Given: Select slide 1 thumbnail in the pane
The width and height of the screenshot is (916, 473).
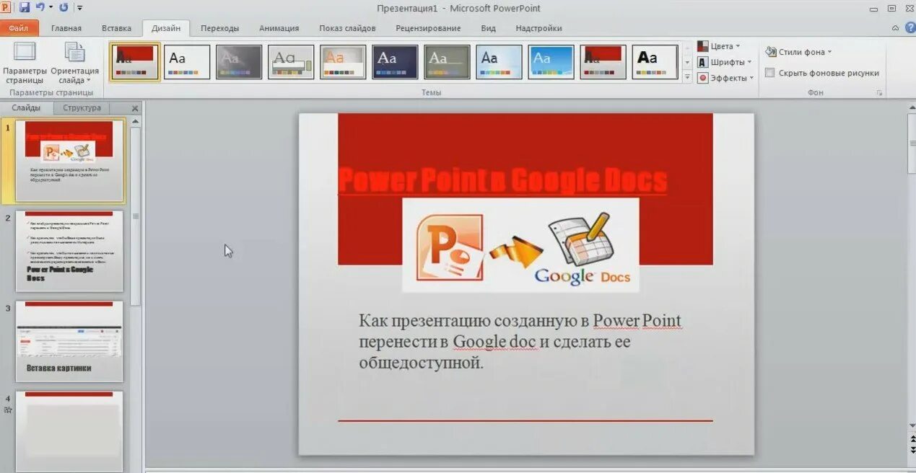Looking at the screenshot, I should 69,161.
